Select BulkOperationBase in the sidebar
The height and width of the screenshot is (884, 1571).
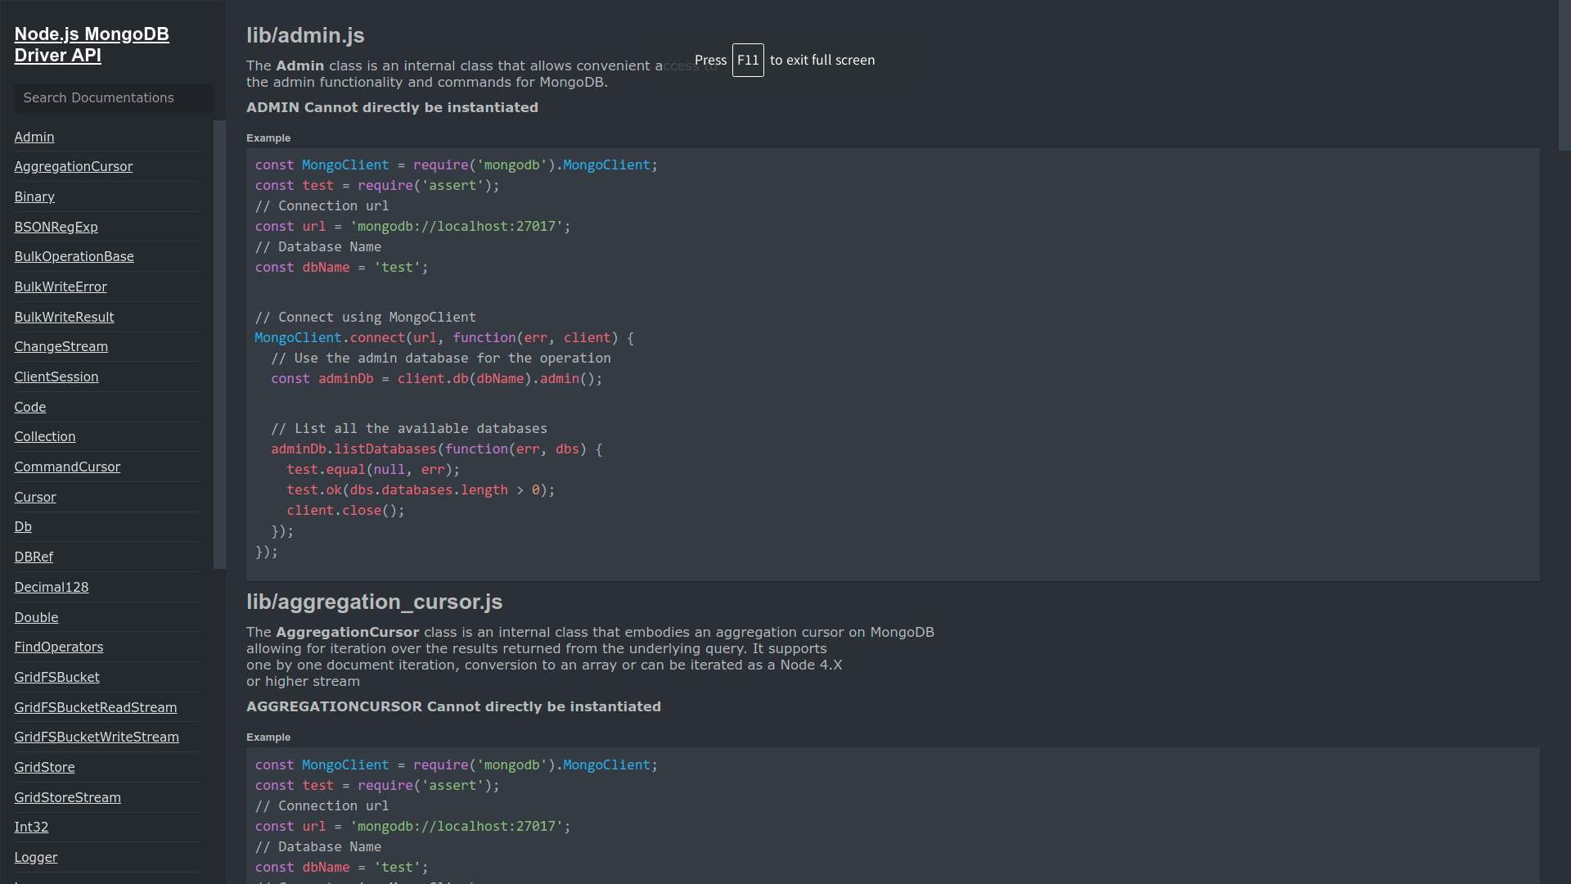pos(74,256)
